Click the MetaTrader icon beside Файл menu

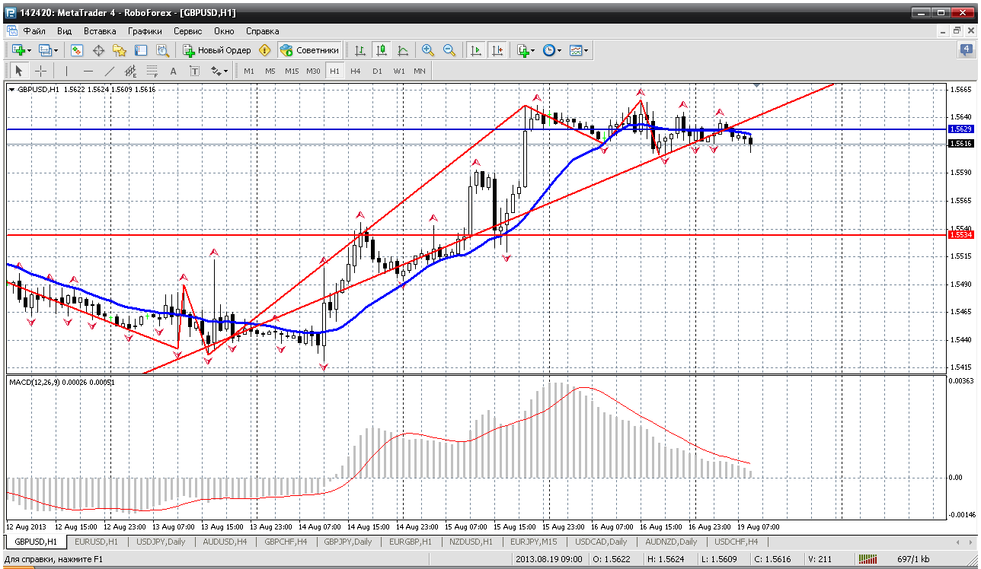tap(12, 31)
